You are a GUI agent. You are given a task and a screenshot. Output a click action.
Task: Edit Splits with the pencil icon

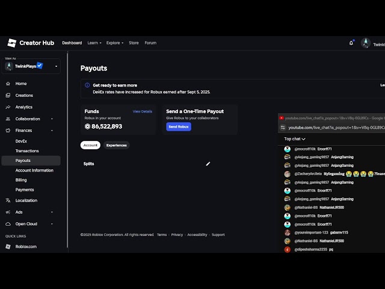(x=208, y=164)
